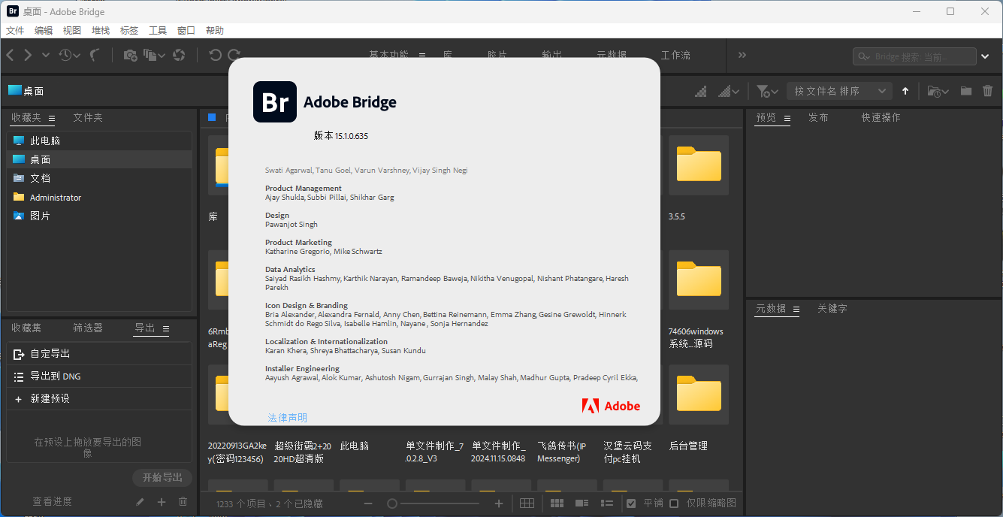
Task: Open the 按文件名排序 sort dropdown
Action: (x=840, y=91)
